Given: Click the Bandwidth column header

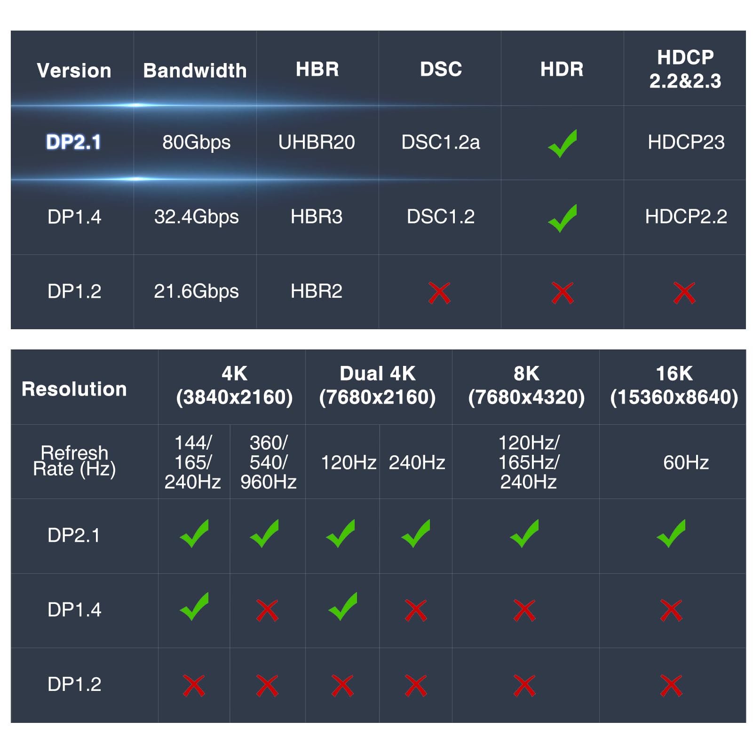Looking at the screenshot, I should [x=195, y=71].
